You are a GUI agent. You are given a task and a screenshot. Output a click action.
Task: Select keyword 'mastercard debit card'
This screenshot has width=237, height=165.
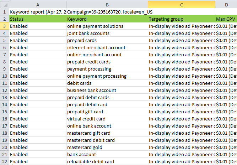107,140
